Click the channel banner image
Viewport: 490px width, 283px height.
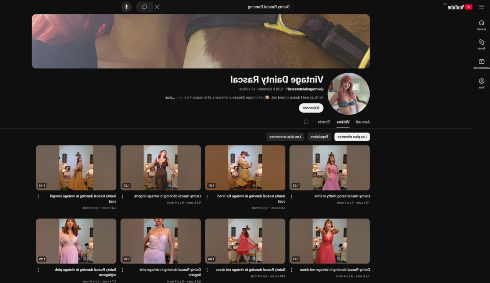point(201,41)
